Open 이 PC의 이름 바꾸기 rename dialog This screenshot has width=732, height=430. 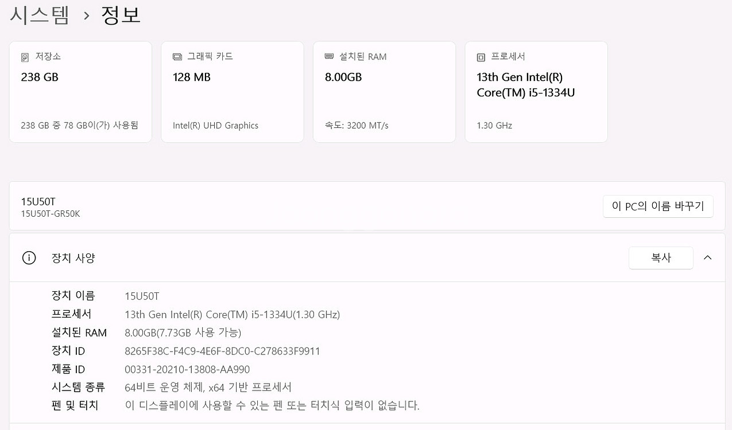tap(658, 206)
